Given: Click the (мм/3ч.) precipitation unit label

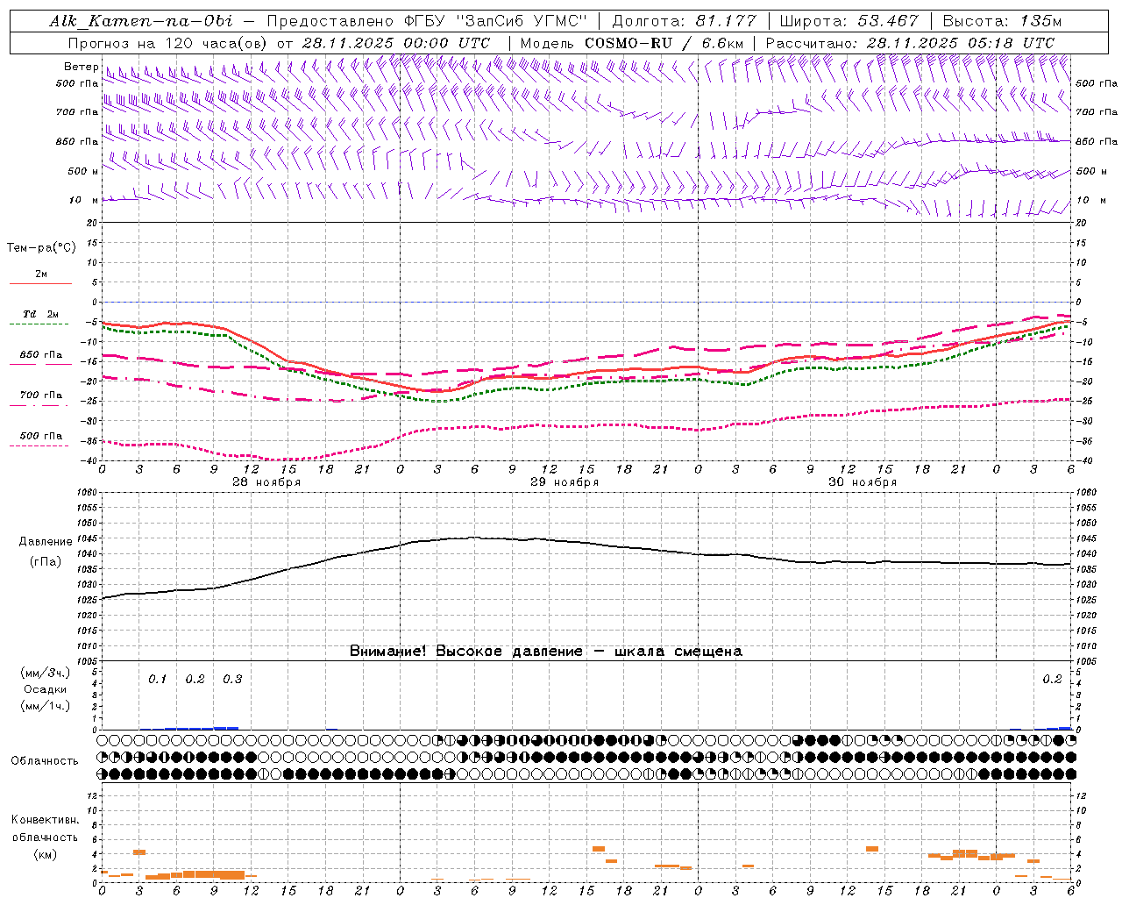Looking at the screenshot, I should [46, 673].
